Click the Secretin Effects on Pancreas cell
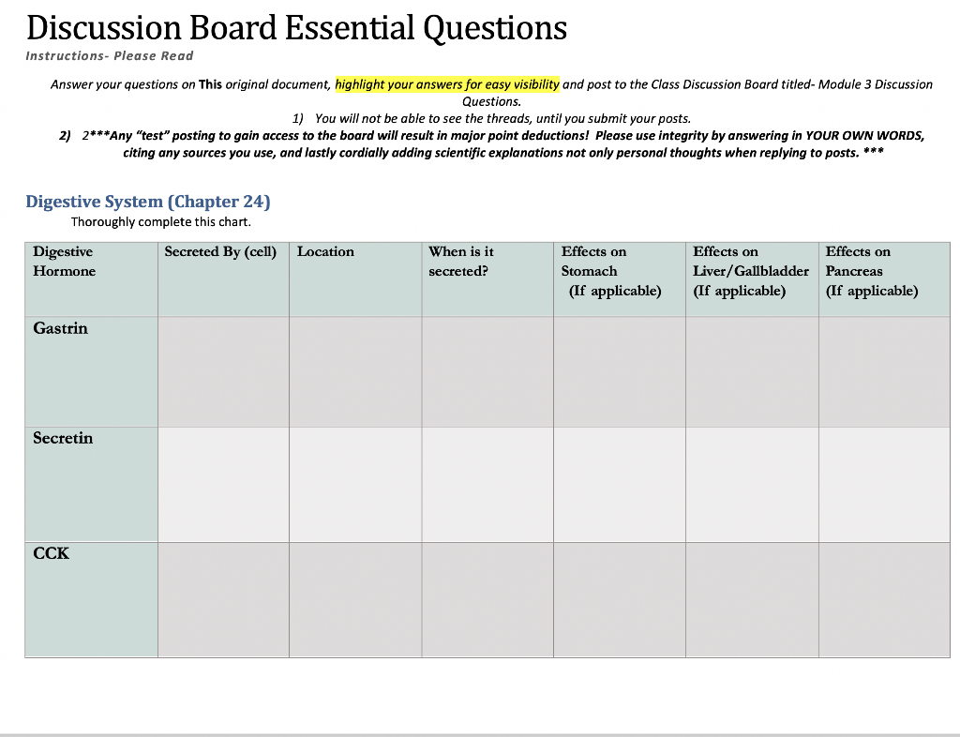960x737 pixels. click(x=885, y=485)
